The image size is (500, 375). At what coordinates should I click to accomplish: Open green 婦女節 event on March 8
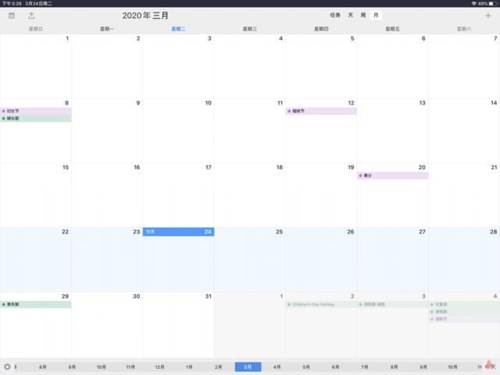click(36, 118)
